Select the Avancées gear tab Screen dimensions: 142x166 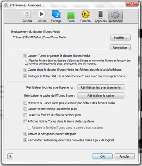pyautogui.click(x=115, y=16)
